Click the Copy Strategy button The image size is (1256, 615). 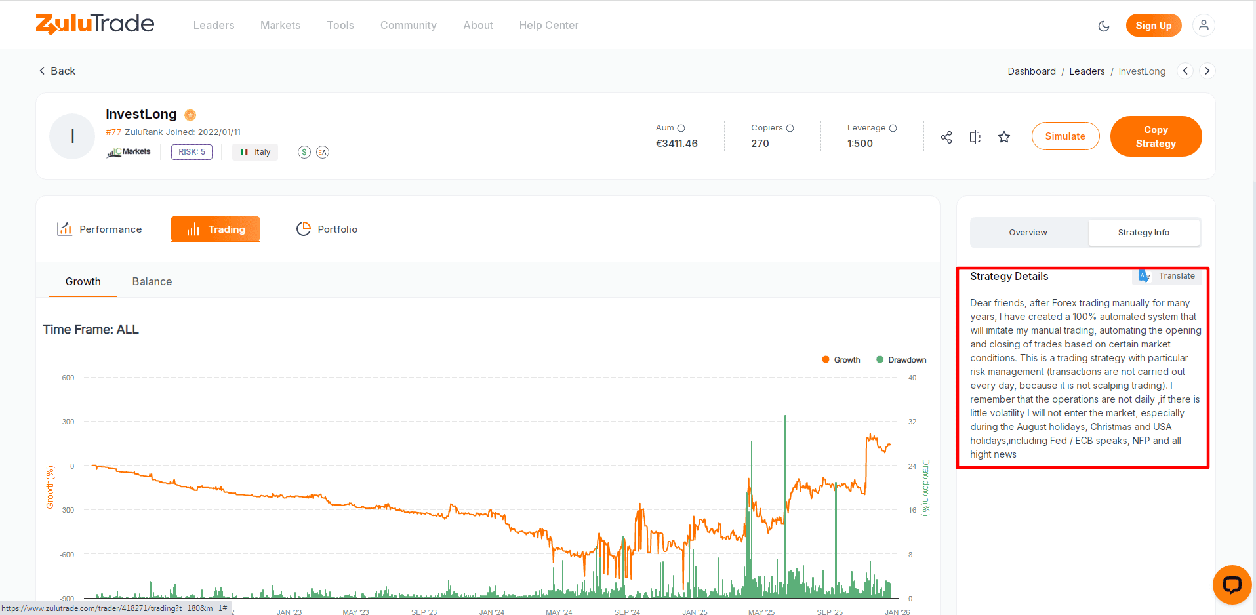coord(1156,136)
